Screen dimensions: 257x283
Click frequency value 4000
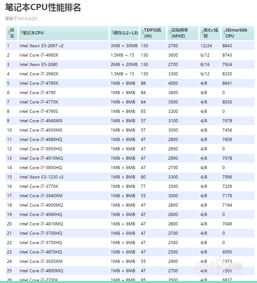(173, 83)
